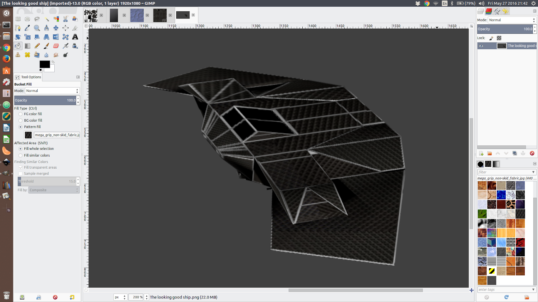Open the layer Mode dropdown
538x302 pixels.
[511, 20]
